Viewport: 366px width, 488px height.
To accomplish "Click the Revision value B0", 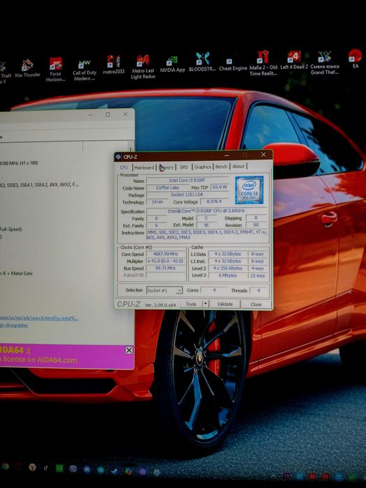I will [x=256, y=224].
